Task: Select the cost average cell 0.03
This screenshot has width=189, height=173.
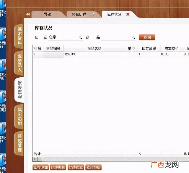Action: click(172, 54)
